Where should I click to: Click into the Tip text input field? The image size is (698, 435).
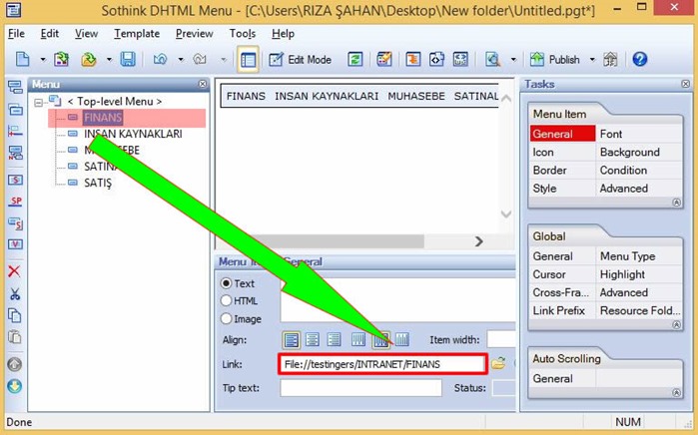click(x=361, y=388)
